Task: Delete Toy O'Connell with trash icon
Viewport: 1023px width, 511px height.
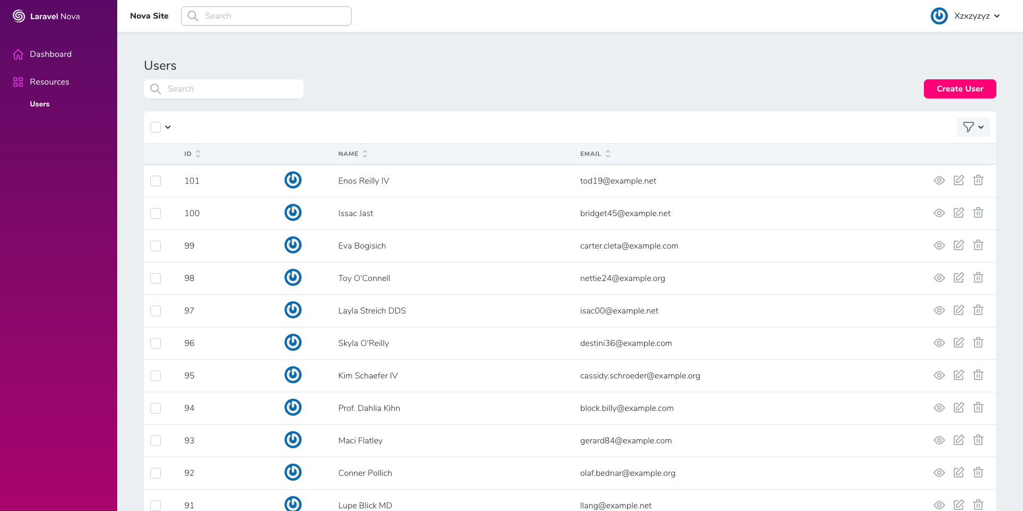Action: pos(978,277)
